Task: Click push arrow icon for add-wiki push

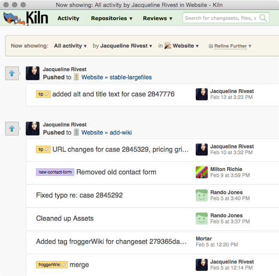Action: pyautogui.click(x=12, y=129)
